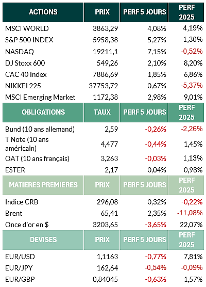Image resolution: width=206 pixels, height=287 pixels.
Task: Click OAT 5-day performance -0,03%
Action: [156, 158]
